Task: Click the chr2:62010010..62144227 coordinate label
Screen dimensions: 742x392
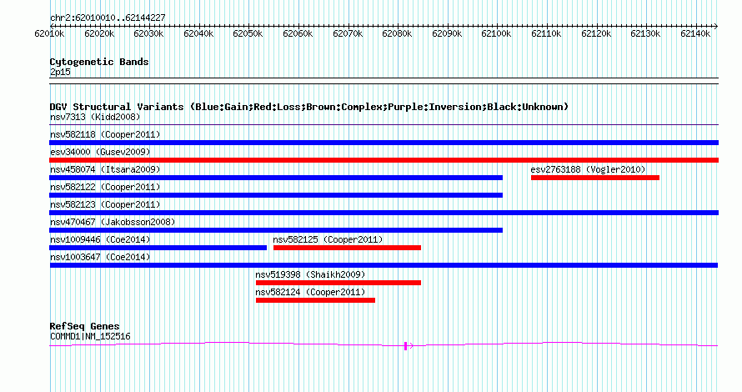Action: coord(108,18)
